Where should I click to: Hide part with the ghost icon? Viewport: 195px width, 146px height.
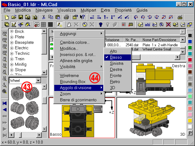[69, 24]
